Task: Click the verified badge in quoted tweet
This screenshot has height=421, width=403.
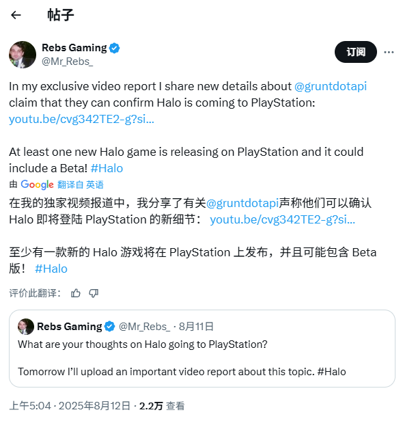Action: (x=109, y=327)
